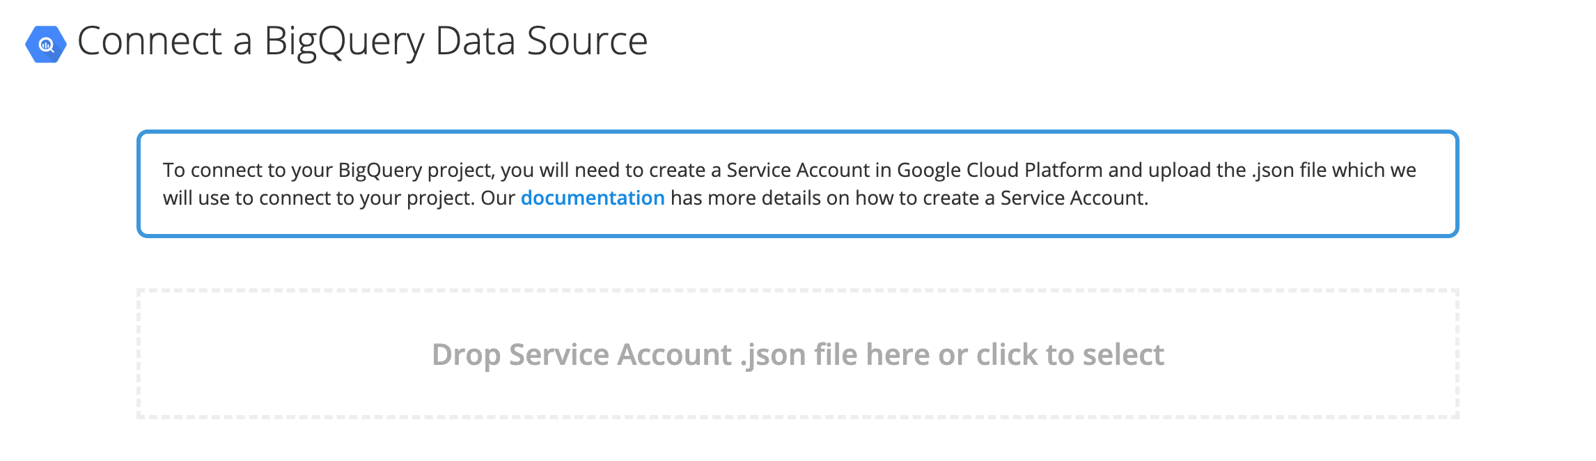The width and height of the screenshot is (1596, 461).
Task: Click the 'Data Source' words in heading
Action: 541,41
